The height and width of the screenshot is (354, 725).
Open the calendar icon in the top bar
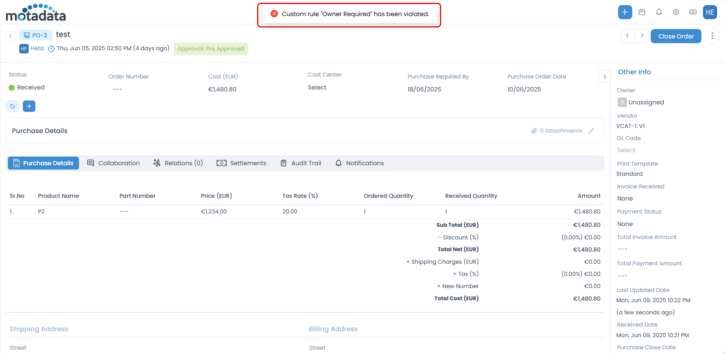point(642,12)
